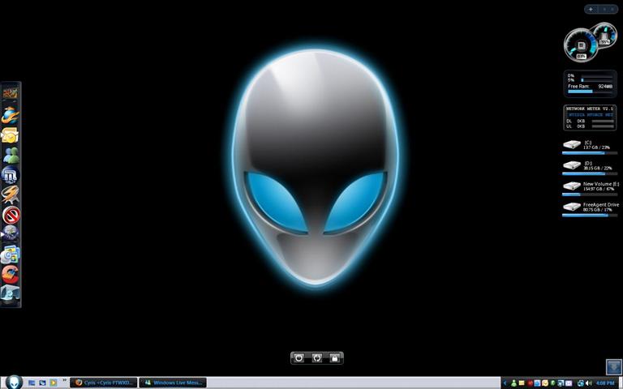This screenshot has height=389, width=623.
Task: Click the green shield tray icon
Action: (552, 383)
